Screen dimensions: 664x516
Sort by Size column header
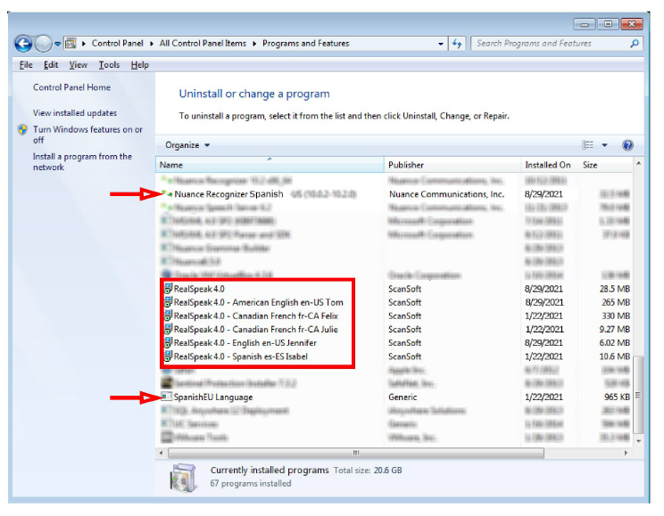[x=605, y=165]
